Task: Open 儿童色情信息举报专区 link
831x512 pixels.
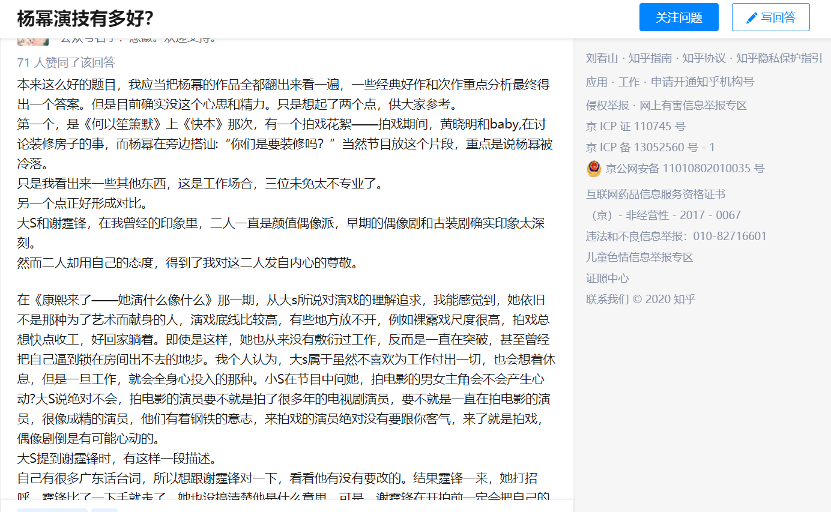Action: [639, 258]
